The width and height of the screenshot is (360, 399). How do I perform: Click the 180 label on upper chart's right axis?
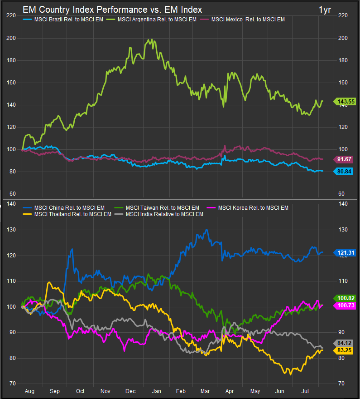click(x=343, y=60)
